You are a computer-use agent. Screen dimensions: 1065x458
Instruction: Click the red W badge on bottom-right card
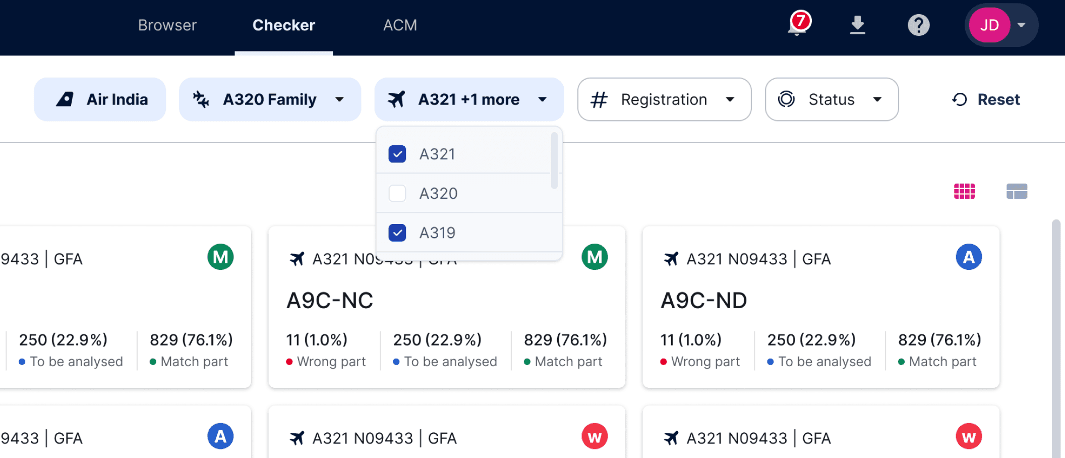[x=969, y=436]
